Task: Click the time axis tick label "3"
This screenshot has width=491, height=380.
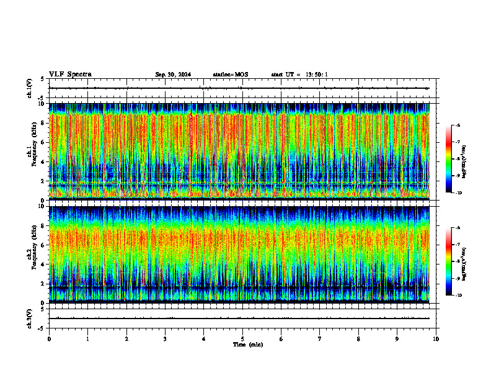Action: coord(165,339)
